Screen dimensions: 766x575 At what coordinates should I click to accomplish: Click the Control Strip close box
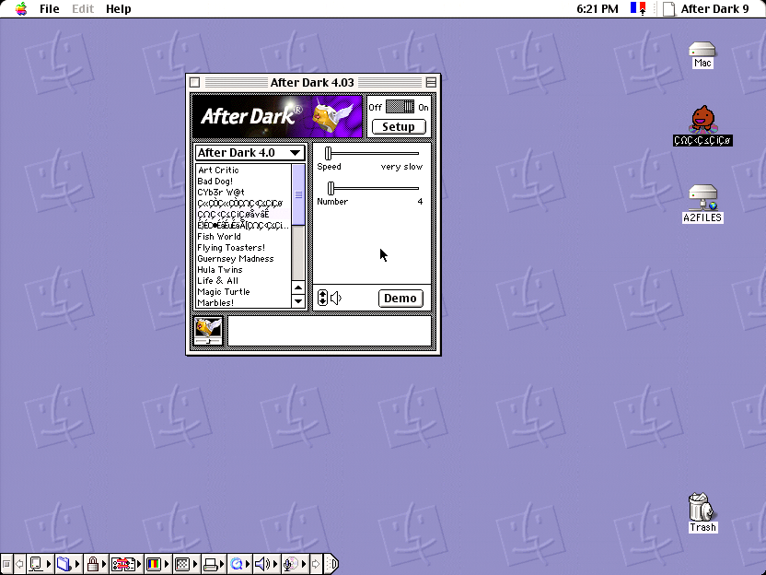click(x=6, y=564)
